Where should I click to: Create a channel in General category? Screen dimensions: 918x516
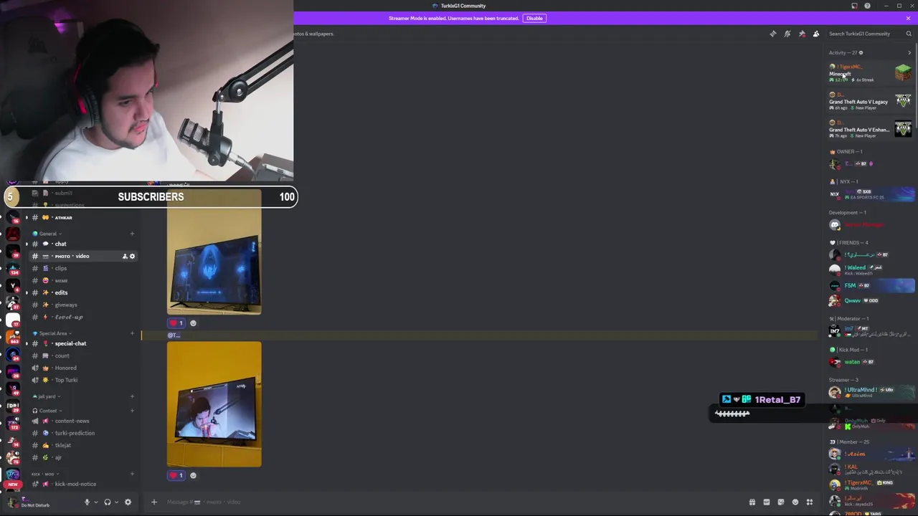[132, 234]
